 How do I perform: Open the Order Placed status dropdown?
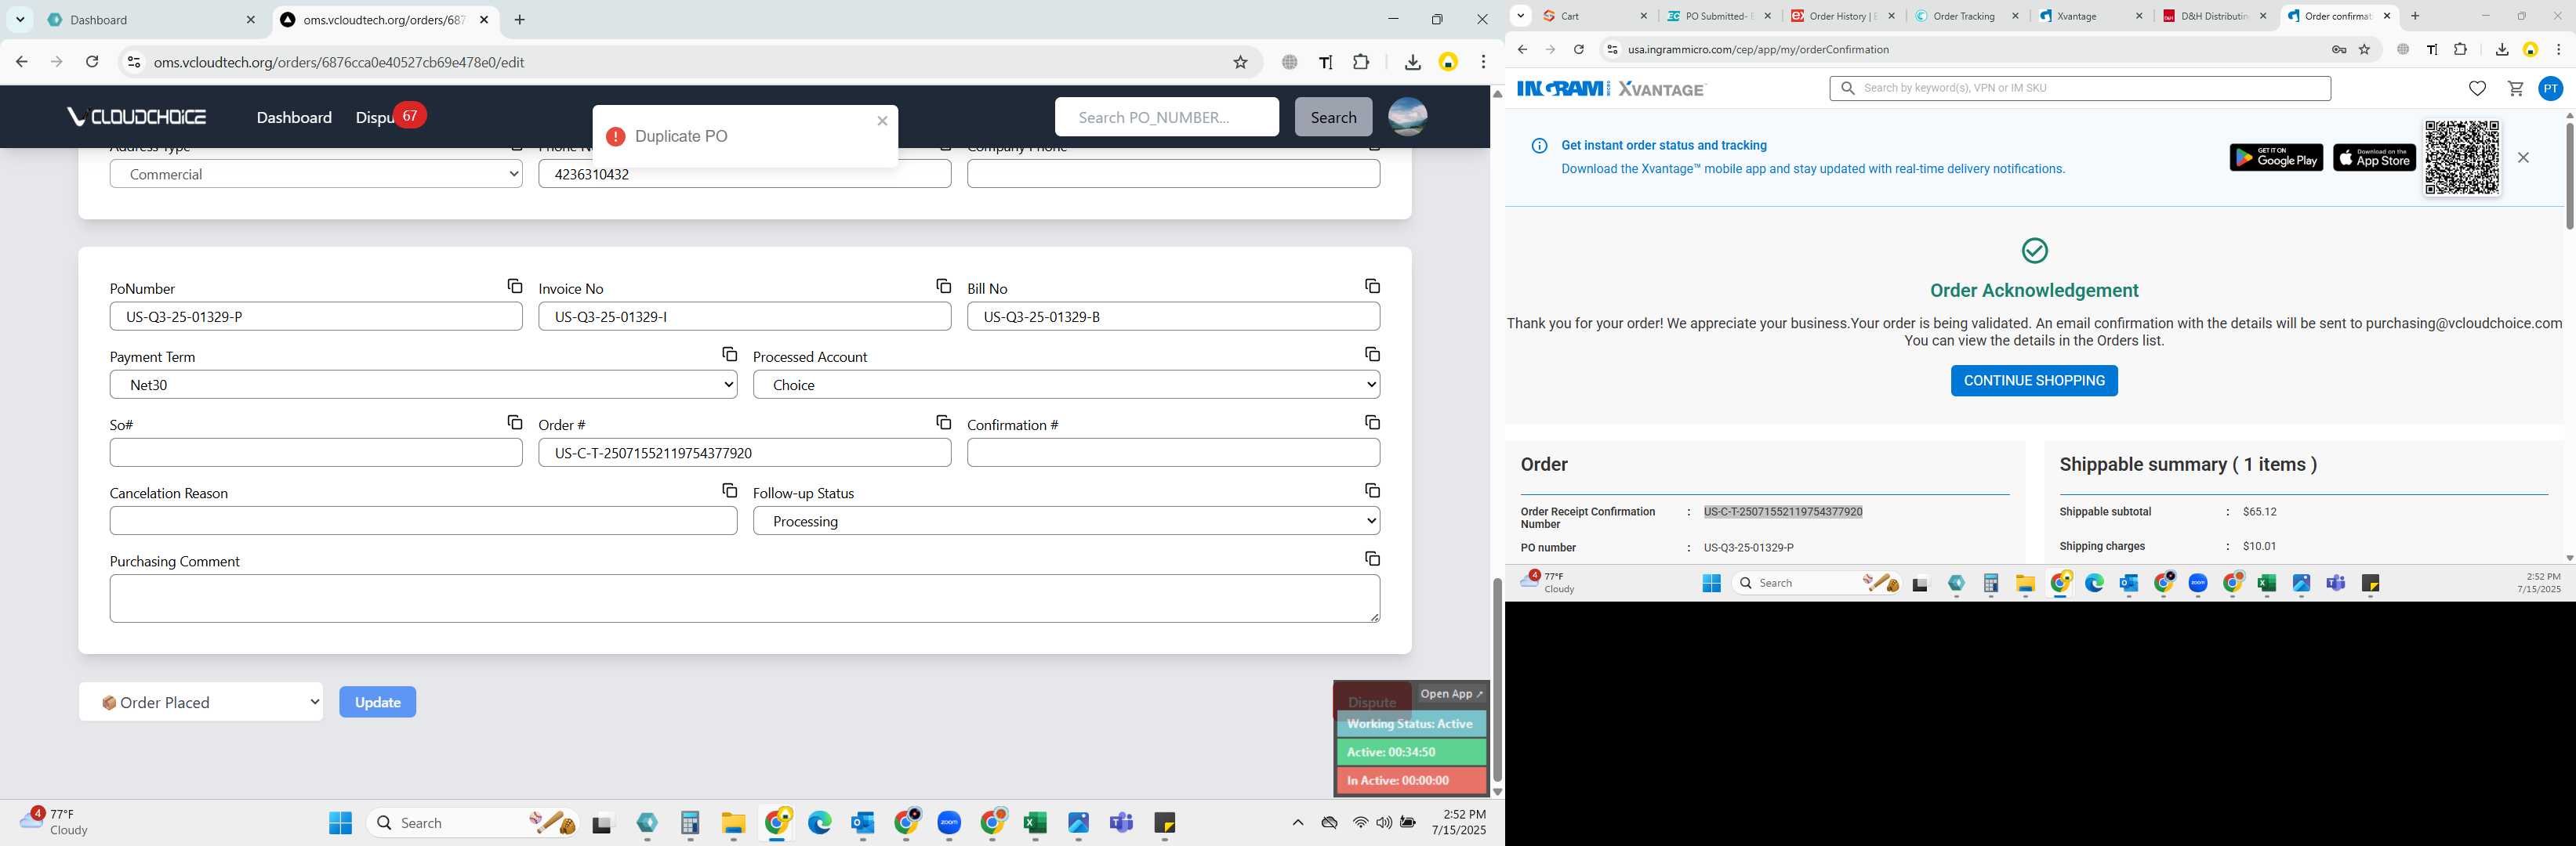point(201,702)
